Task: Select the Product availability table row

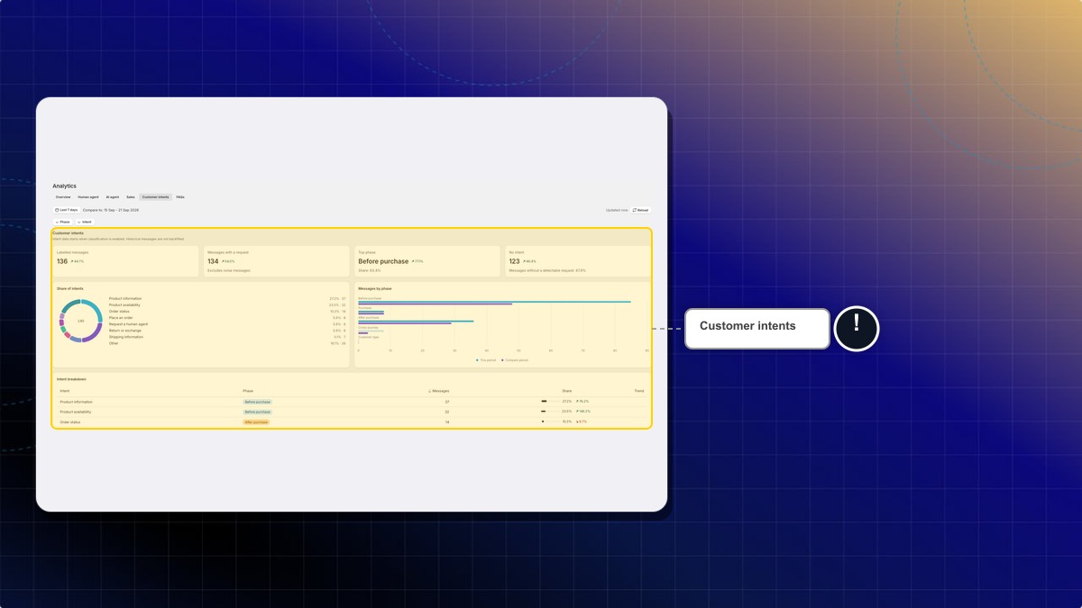Action: 352,412
